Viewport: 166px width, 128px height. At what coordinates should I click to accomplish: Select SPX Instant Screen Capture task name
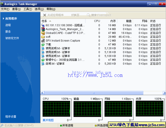pyautogui.click(x=63, y=41)
